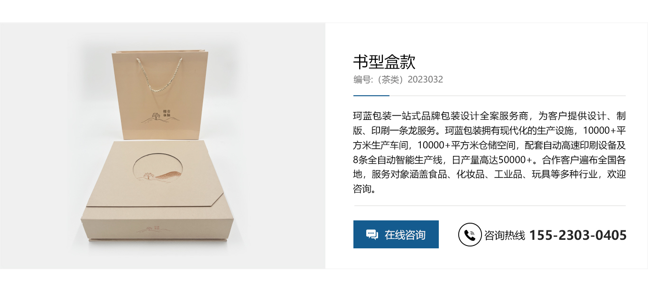Image resolution: width=648 pixels, height=282 pixels.
Task: Click the circular phone handset icon
Action: pos(470,235)
